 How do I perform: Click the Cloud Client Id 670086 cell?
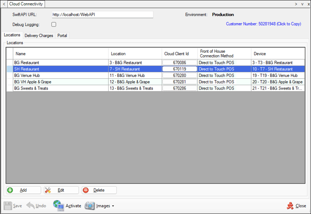pos(180,63)
